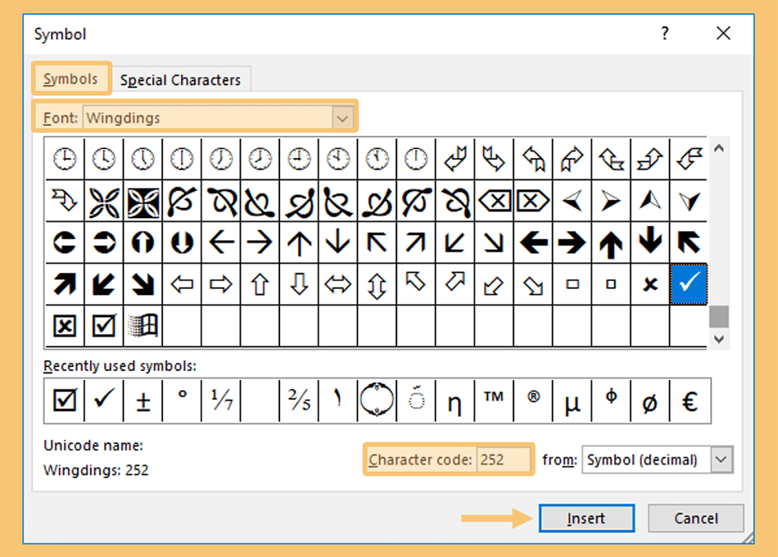778x557 pixels.
Task: Select the checked box symbol in grid
Action: point(104,326)
